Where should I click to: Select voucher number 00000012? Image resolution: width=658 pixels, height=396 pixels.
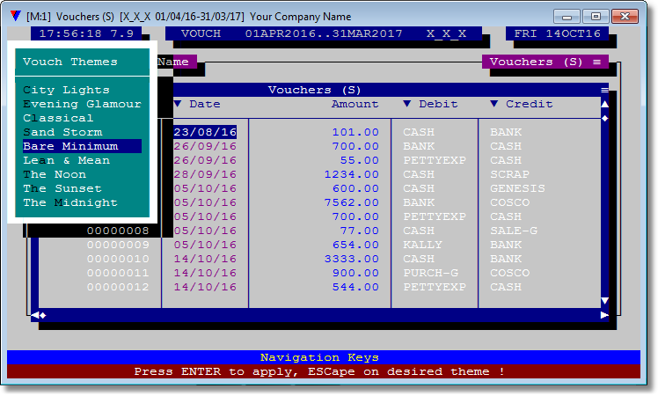[x=118, y=287]
